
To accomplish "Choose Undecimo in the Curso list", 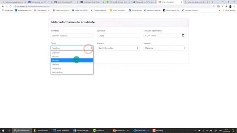I will [72, 68].
